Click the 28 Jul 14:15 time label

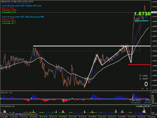[43, 117]
